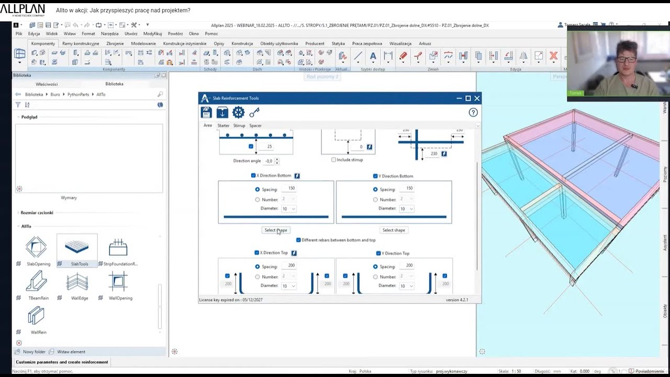Viewport: 670px width, 377px height.
Task: Open the Plik menu
Action: point(19,34)
